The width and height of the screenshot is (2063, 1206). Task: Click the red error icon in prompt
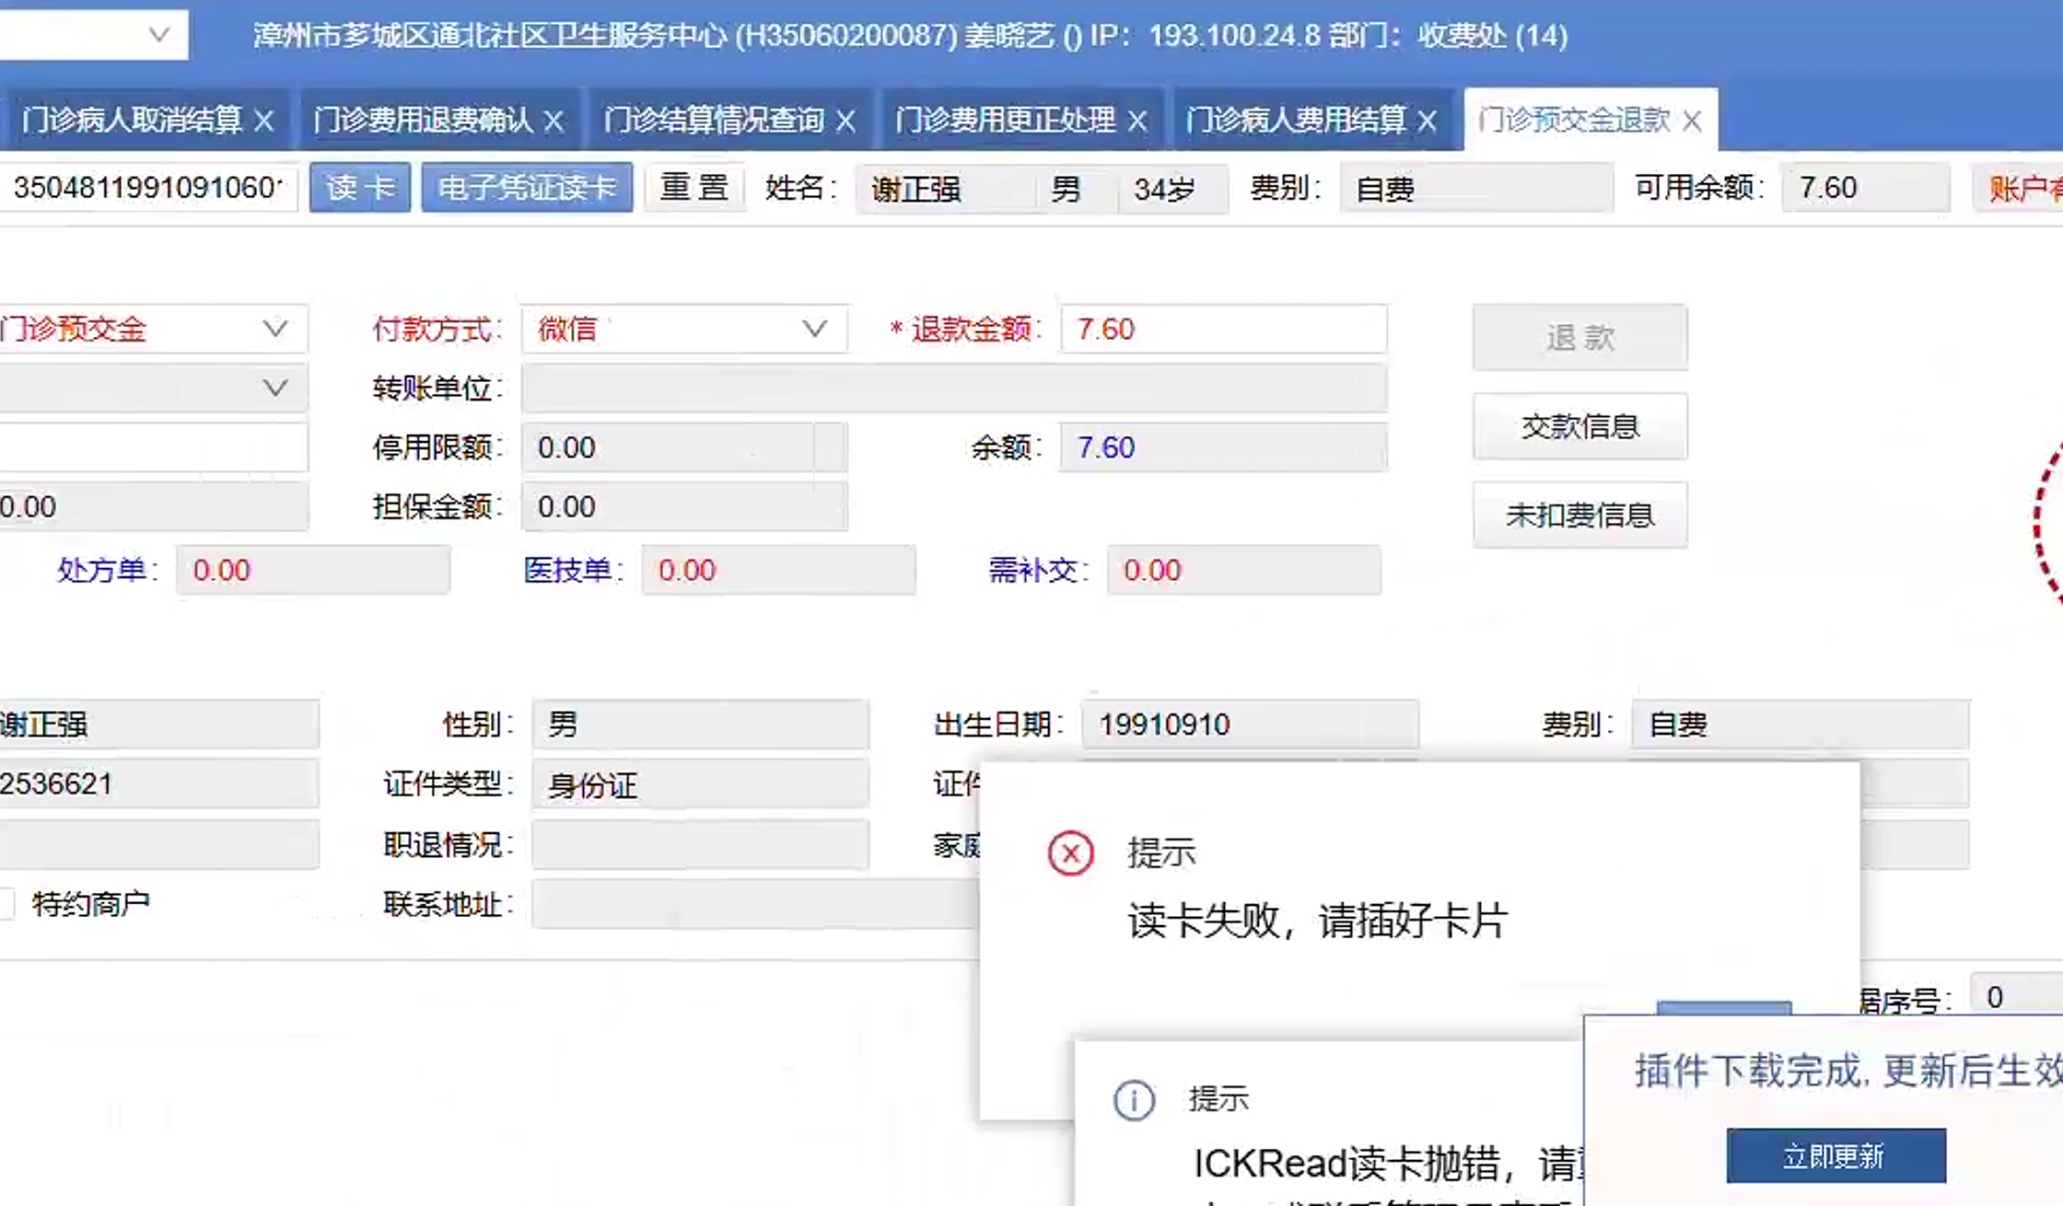point(1070,852)
